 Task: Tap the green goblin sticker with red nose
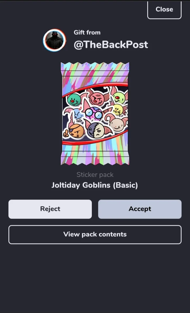coord(74,100)
